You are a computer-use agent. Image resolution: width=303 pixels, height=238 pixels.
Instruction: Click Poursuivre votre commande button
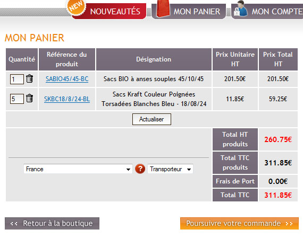[x=239, y=224]
